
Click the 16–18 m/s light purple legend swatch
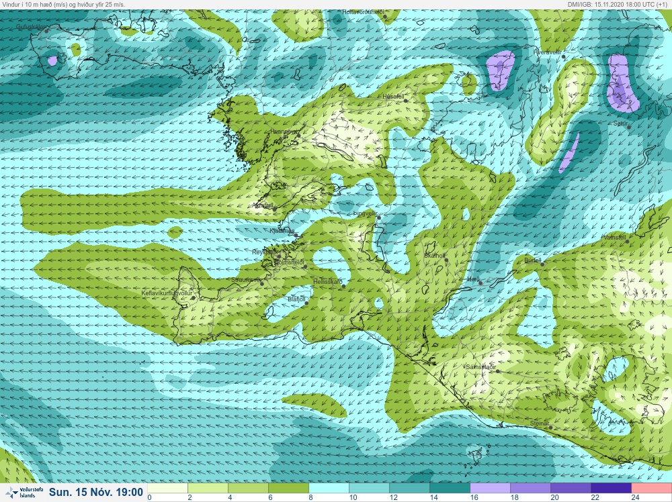pyautogui.click(x=490, y=489)
